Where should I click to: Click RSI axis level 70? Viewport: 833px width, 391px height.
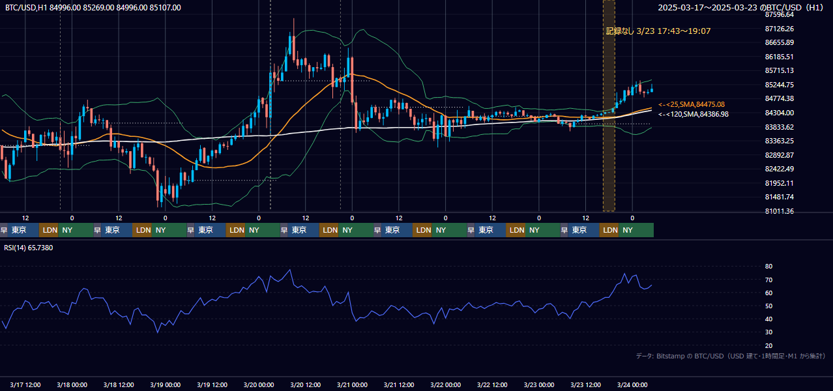pyautogui.click(x=768, y=280)
